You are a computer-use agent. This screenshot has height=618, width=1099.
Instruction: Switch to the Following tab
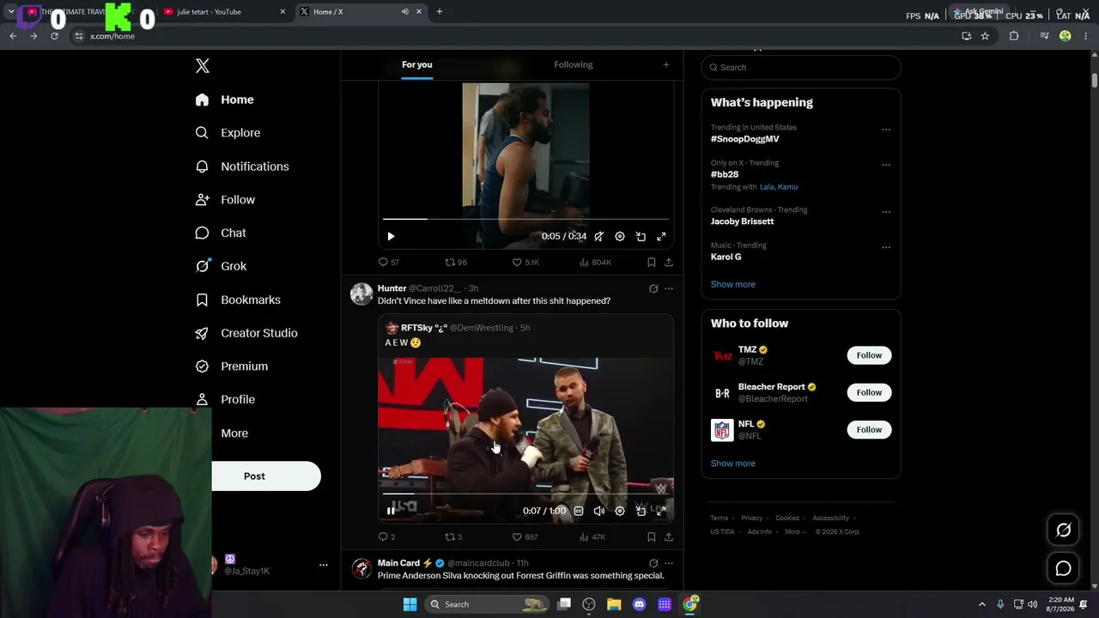573,64
